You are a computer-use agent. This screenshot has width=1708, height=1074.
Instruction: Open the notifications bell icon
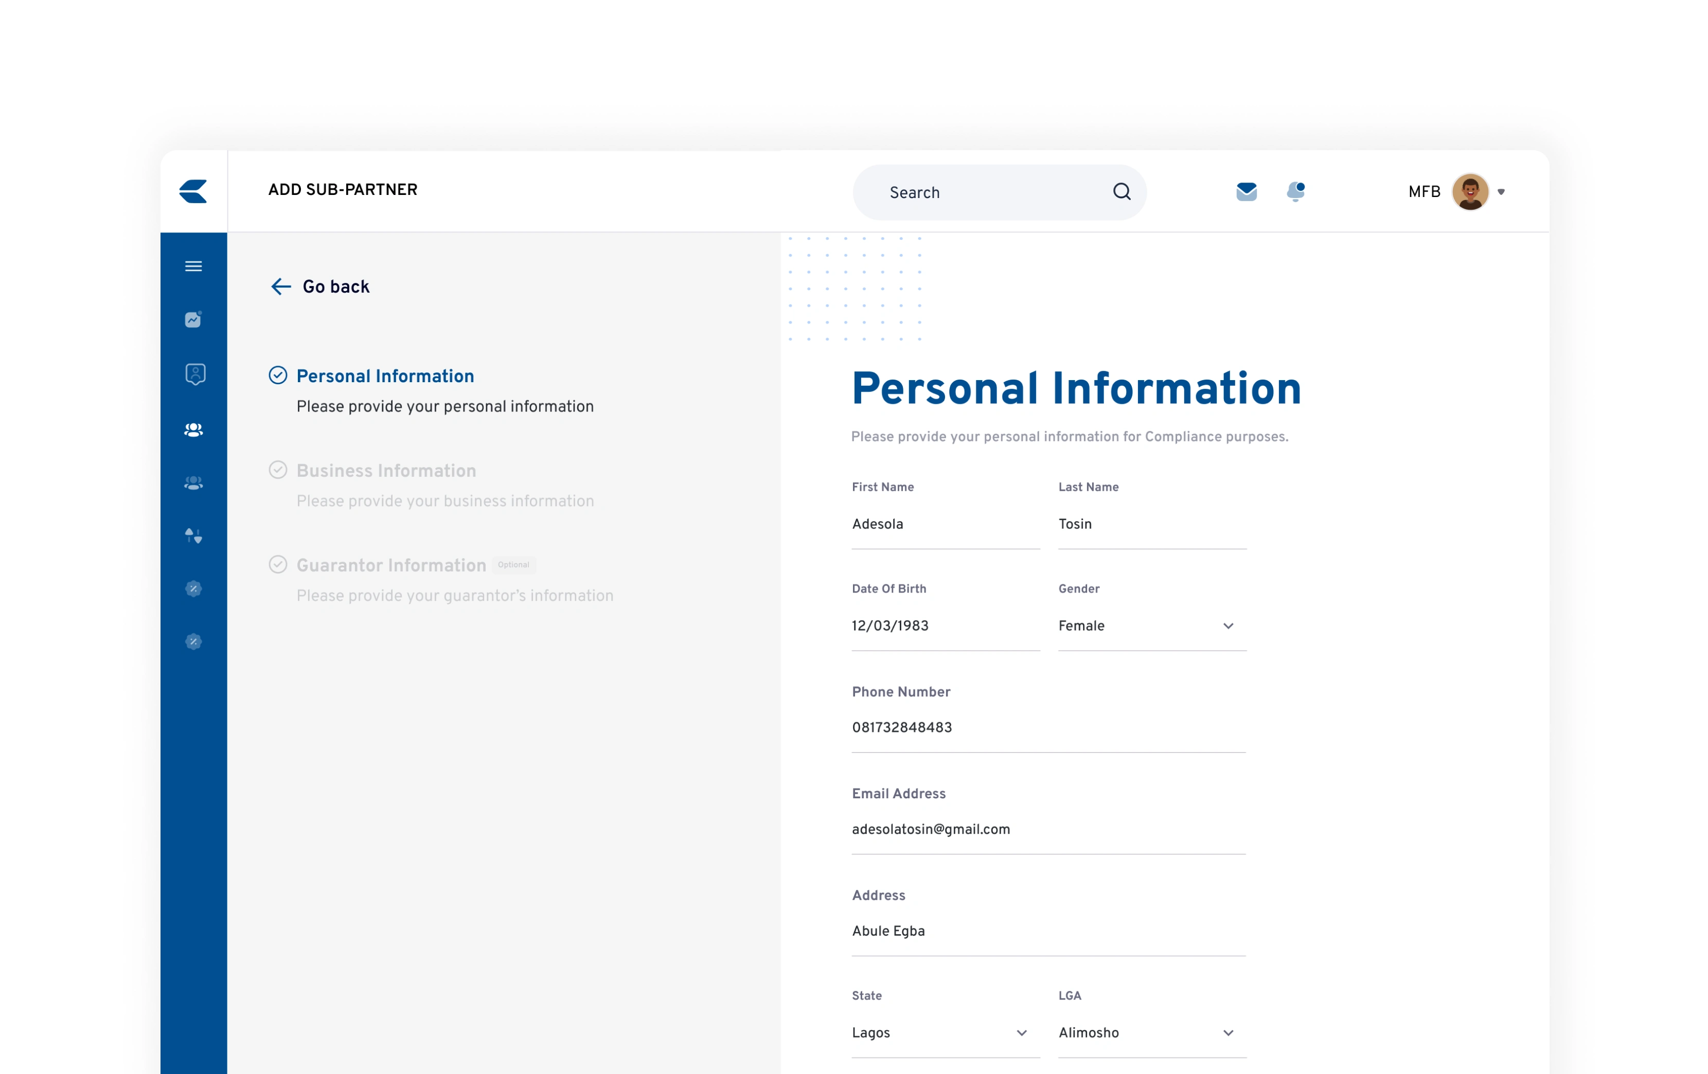coord(1295,191)
